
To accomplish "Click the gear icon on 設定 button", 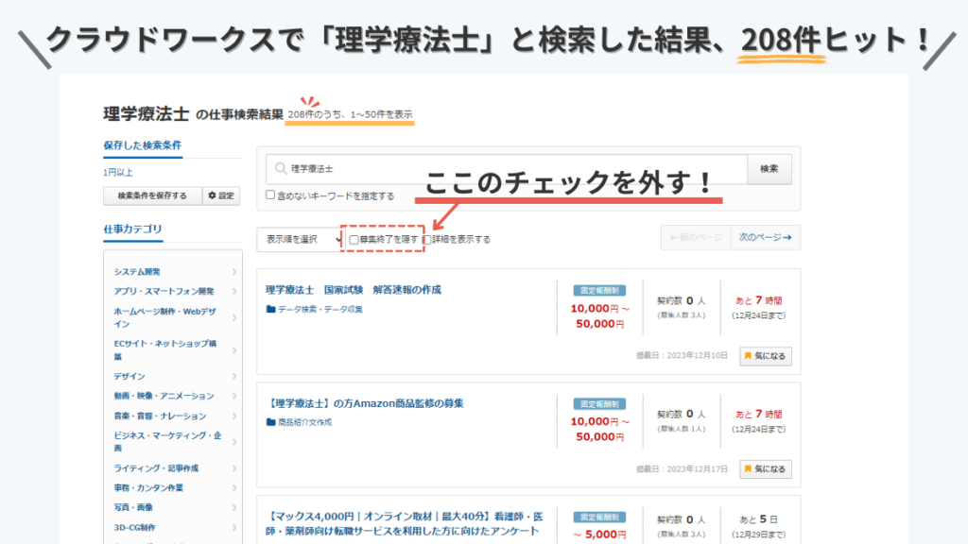I will tap(213, 195).
